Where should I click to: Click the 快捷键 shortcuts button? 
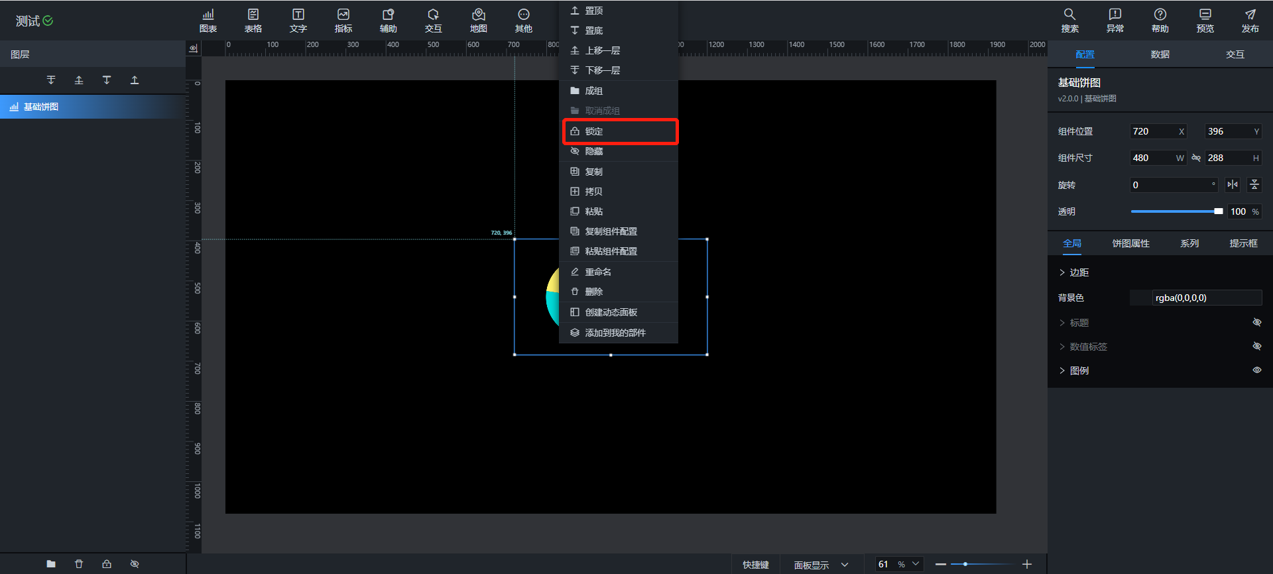tap(756, 565)
